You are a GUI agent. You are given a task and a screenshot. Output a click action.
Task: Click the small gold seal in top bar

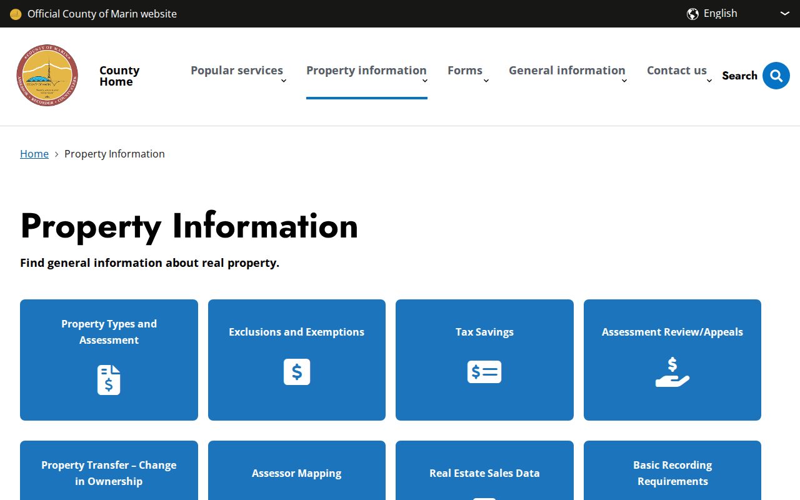(x=16, y=14)
